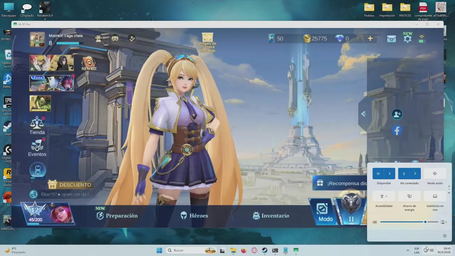Image resolution: width=455 pixels, height=256 pixels.
Task: Open the in-game mail envelope
Action: (391, 39)
